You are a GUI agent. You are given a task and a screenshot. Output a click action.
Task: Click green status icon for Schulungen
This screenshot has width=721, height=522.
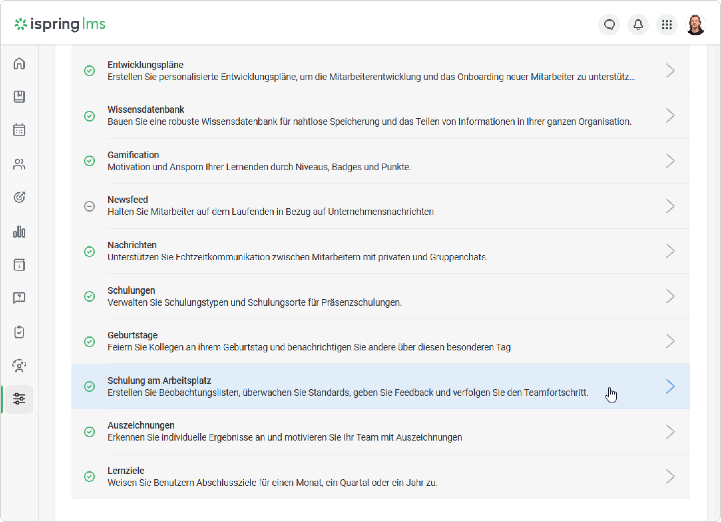click(89, 296)
